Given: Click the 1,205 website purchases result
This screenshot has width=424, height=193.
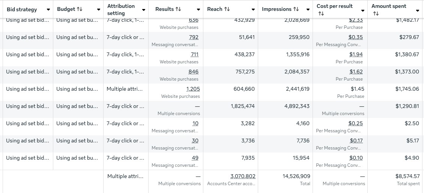Looking at the screenshot, I should point(193,89).
